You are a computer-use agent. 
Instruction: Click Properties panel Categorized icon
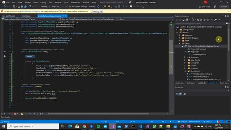click(177, 94)
